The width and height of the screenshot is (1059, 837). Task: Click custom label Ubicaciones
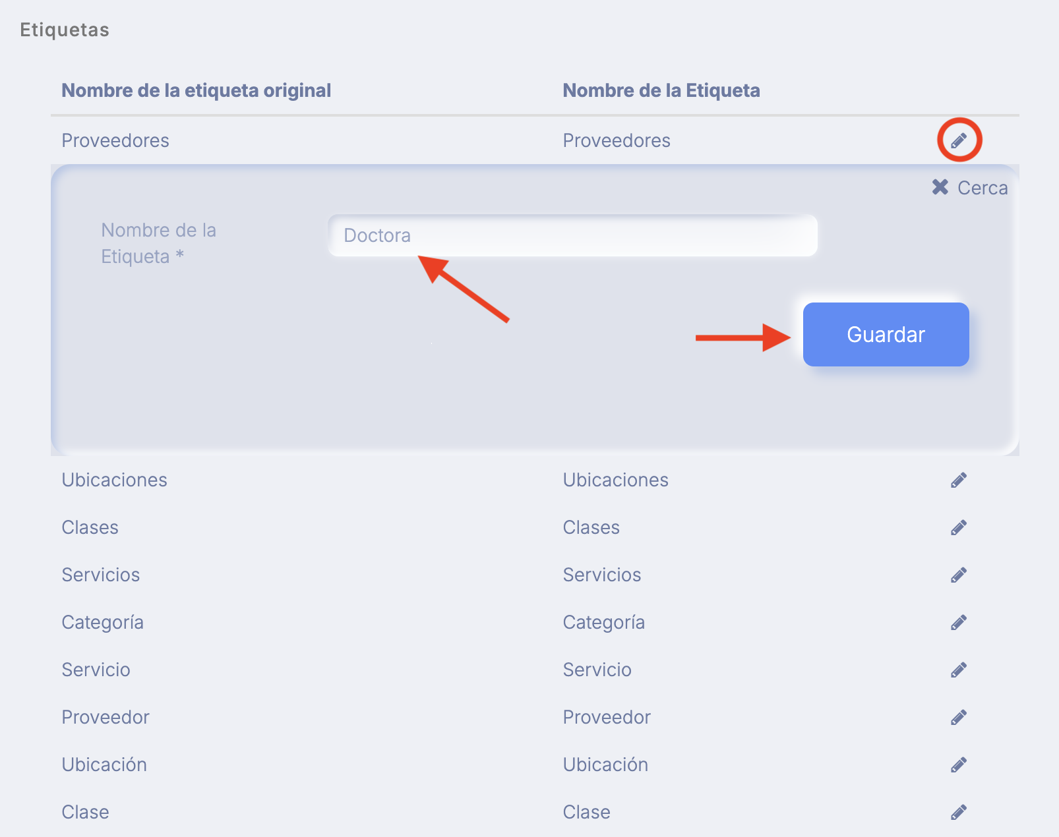pyautogui.click(x=616, y=480)
